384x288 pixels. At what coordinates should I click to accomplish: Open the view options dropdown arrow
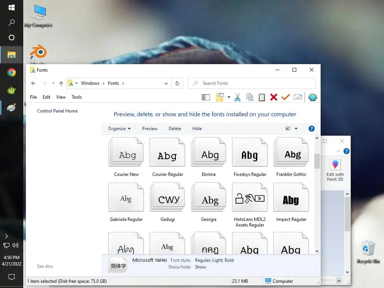coord(296,129)
